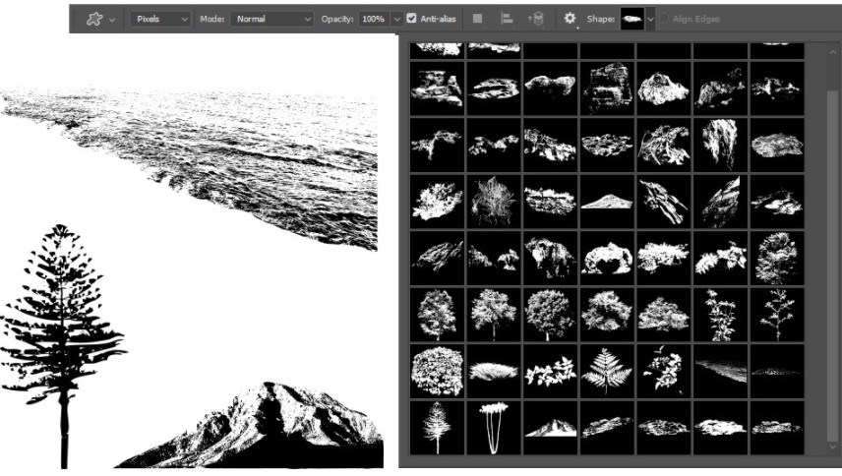This screenshot has width=842, height=476.
Task: Select the dome-shaped leafy bush shape
Action: (x=437, y=372)
